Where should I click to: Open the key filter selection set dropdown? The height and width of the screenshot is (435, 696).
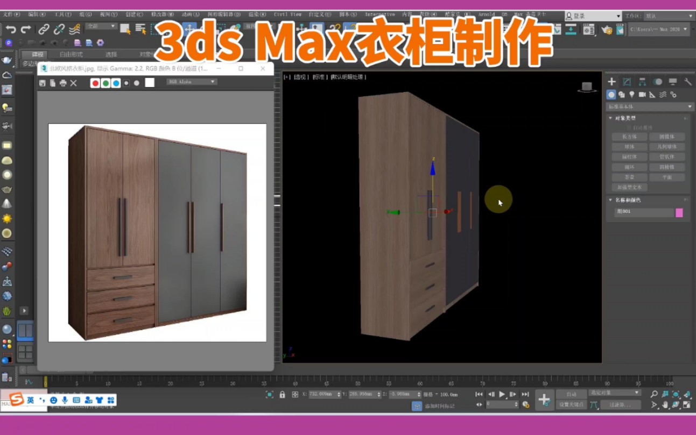tap(615, 393)
